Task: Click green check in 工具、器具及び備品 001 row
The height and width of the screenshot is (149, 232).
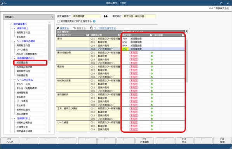Action: [x=152, y=109]
